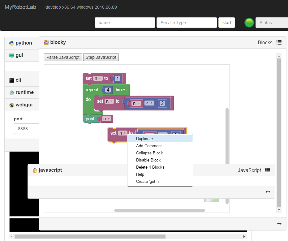Viewport: 288px width, 241px height.
Task: Click the number 2 in multiplication block
Action: (162, 103)
